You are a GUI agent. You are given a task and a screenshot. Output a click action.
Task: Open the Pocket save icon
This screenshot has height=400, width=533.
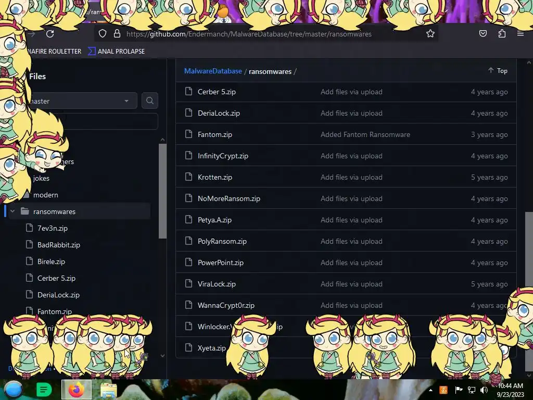coord(483,34)
